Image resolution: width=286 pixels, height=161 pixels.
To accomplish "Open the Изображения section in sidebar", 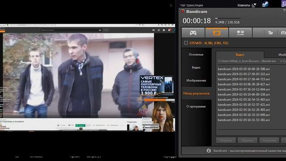I will tap(196, 80).
